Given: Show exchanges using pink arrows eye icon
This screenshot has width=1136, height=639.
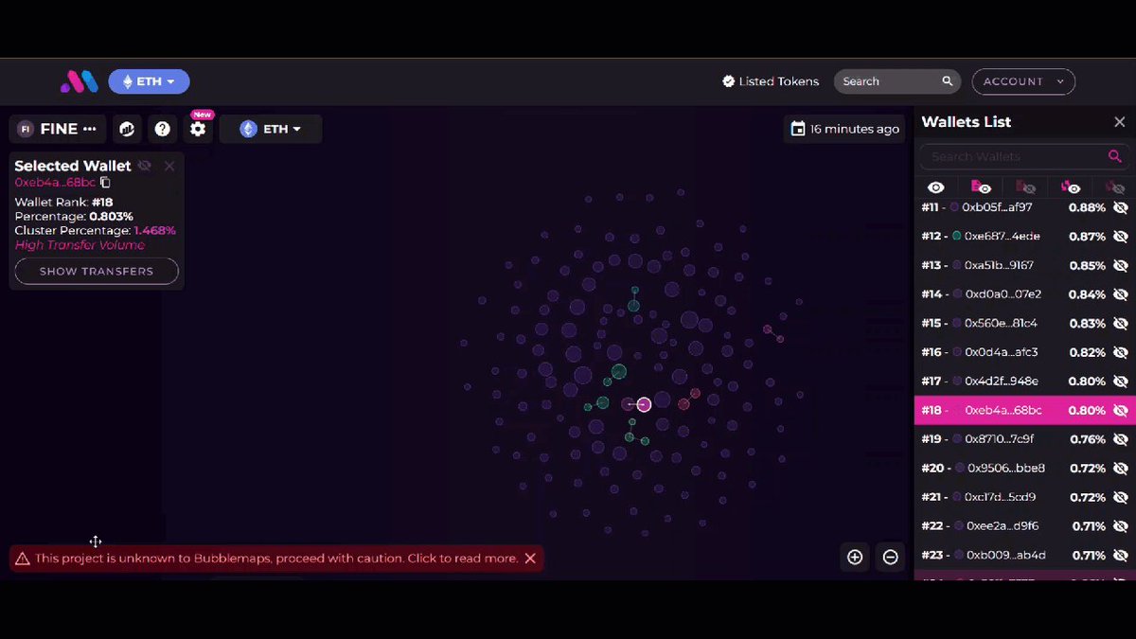Looking at the screenshot, I should [x=1071, y=187].
